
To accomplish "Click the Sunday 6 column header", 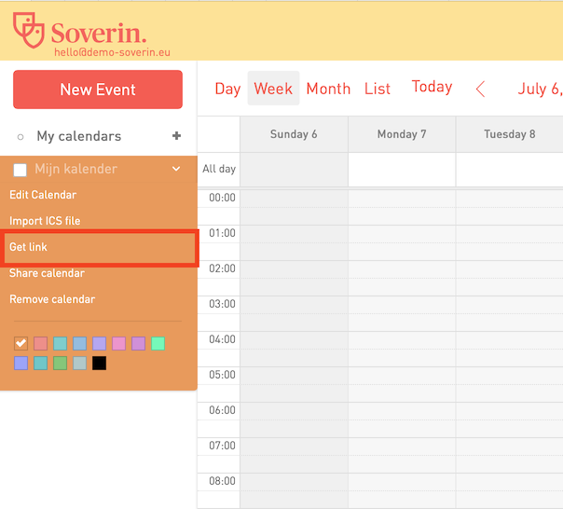I will tap(294, 134).
